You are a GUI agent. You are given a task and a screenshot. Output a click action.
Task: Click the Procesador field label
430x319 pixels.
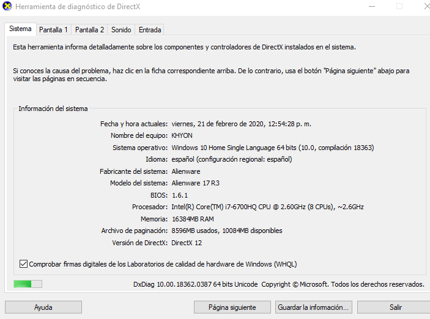[x=150, y=207]
